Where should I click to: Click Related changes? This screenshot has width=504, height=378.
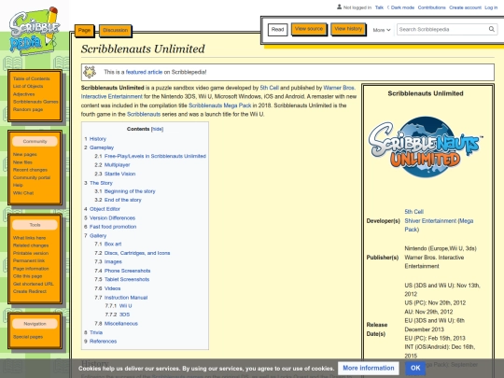pos(31,245)
